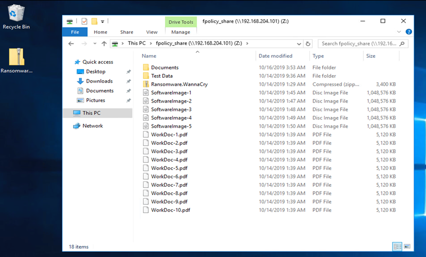Open the File menu tab
This screenshot has width=426, height=257.
[x=75, y=32]
